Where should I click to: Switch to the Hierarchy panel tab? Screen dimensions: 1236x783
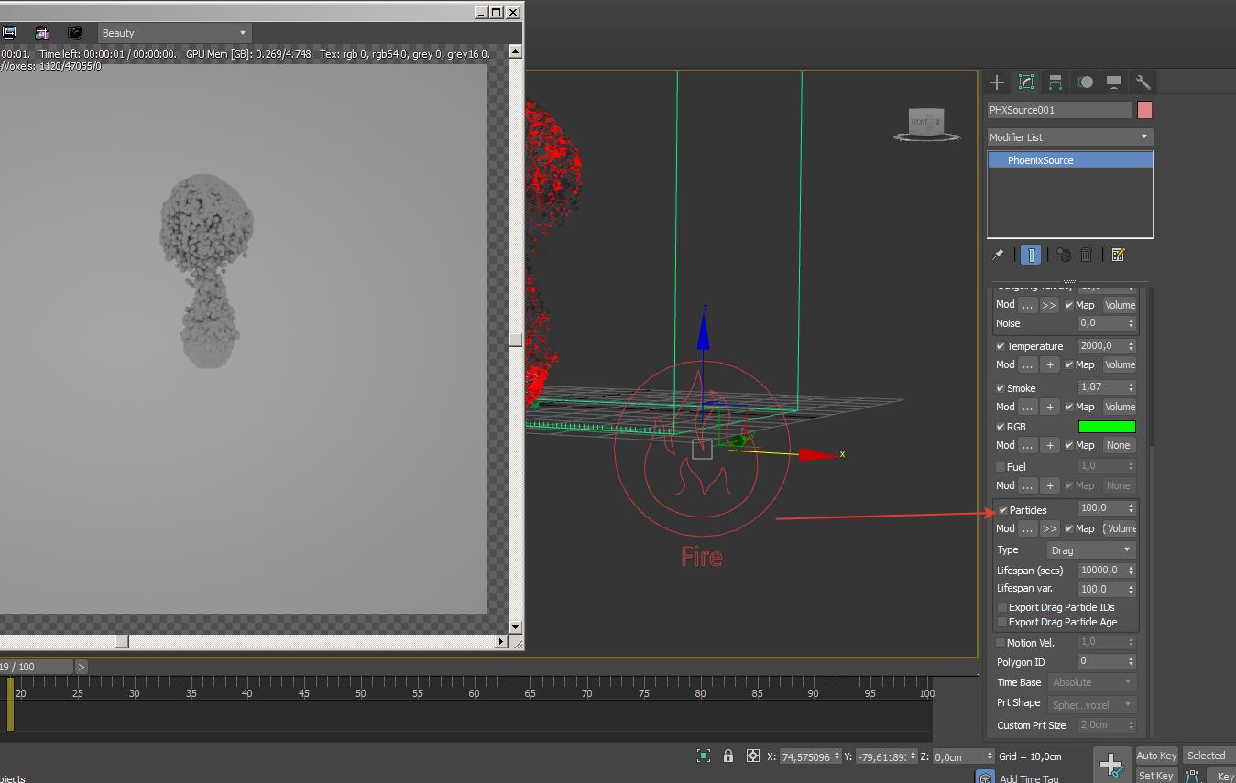pyautogui.click(x=1056, y=82)
